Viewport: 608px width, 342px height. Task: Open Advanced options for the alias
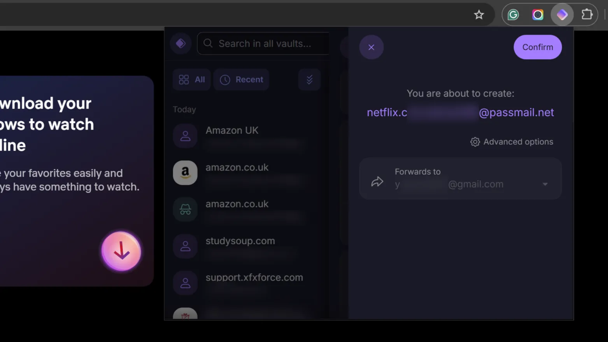tap(512, 142)
